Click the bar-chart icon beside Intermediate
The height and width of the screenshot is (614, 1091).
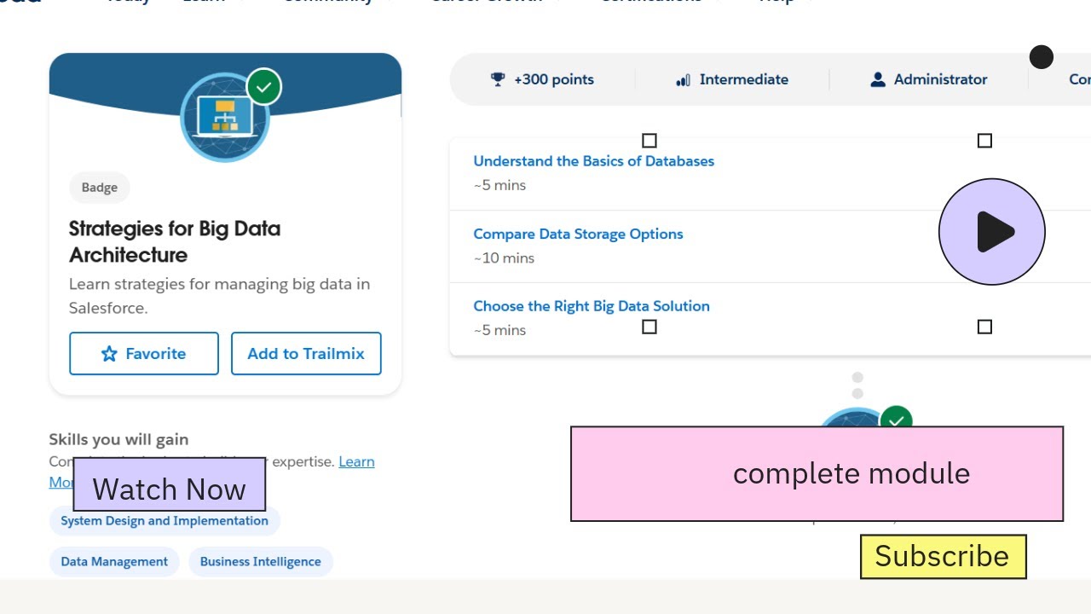pyautogui.click(x=683, y=80)
